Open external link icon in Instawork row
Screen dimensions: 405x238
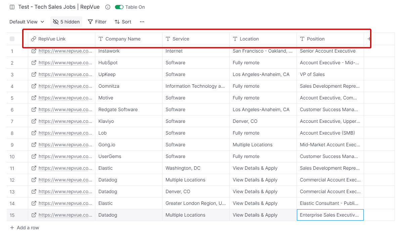pyautogui.click(x=34, y=51)
